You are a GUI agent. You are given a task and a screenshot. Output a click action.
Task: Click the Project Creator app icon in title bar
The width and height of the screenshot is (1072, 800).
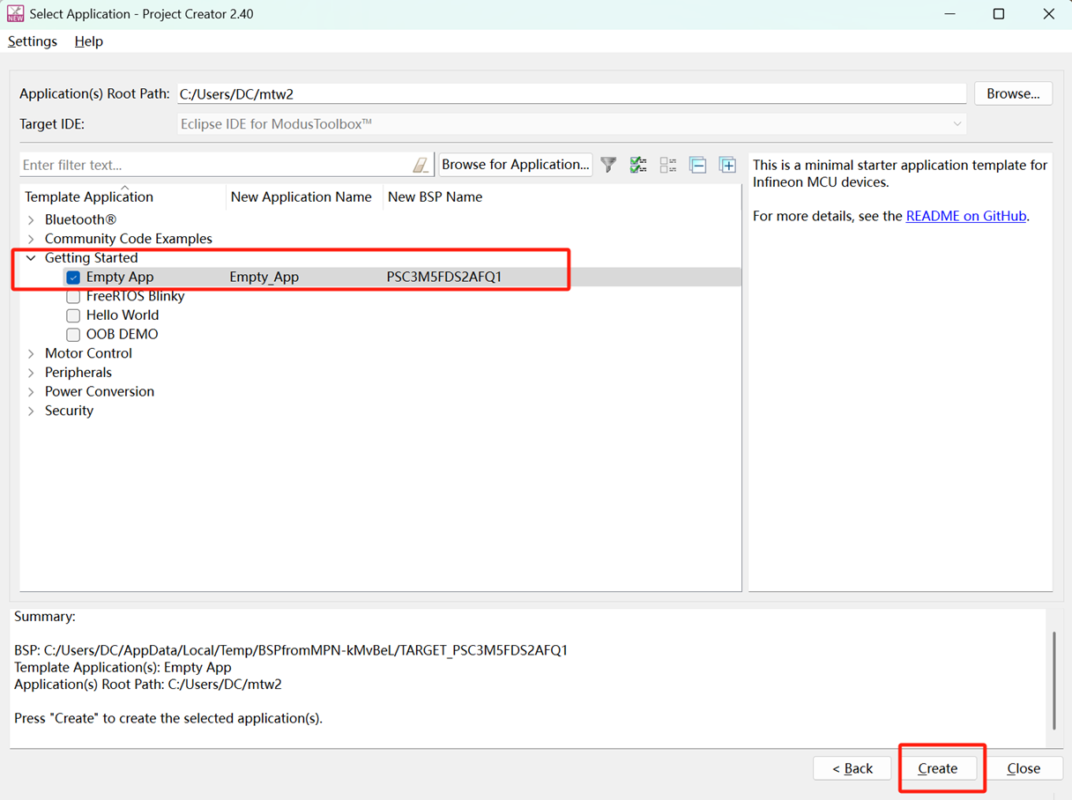(x=15, y=14)
